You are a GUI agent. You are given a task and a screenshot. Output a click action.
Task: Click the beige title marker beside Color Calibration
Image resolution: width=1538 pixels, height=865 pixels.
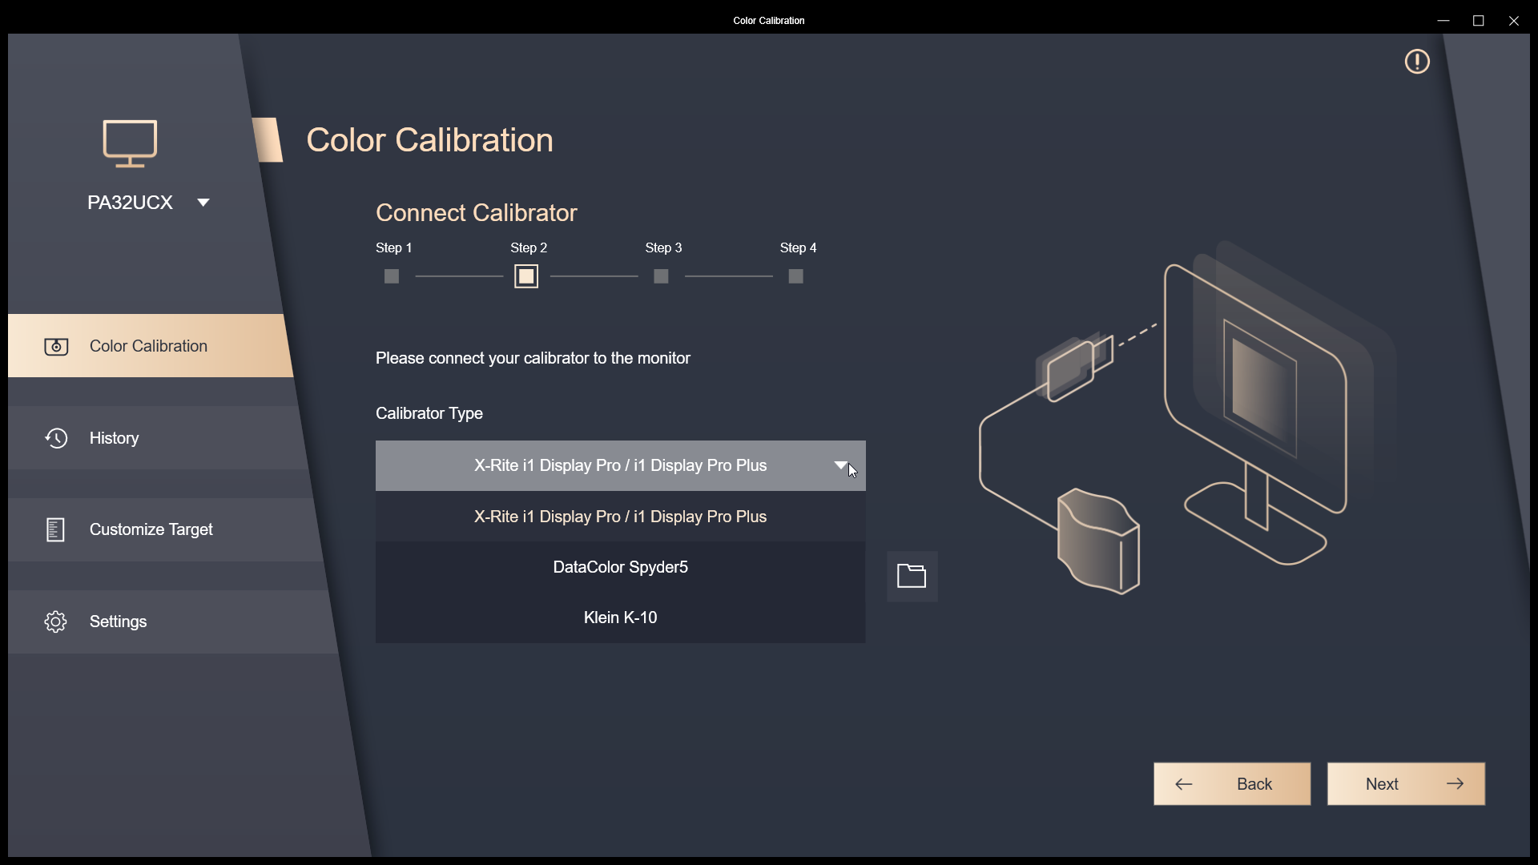tap(268, 140)
